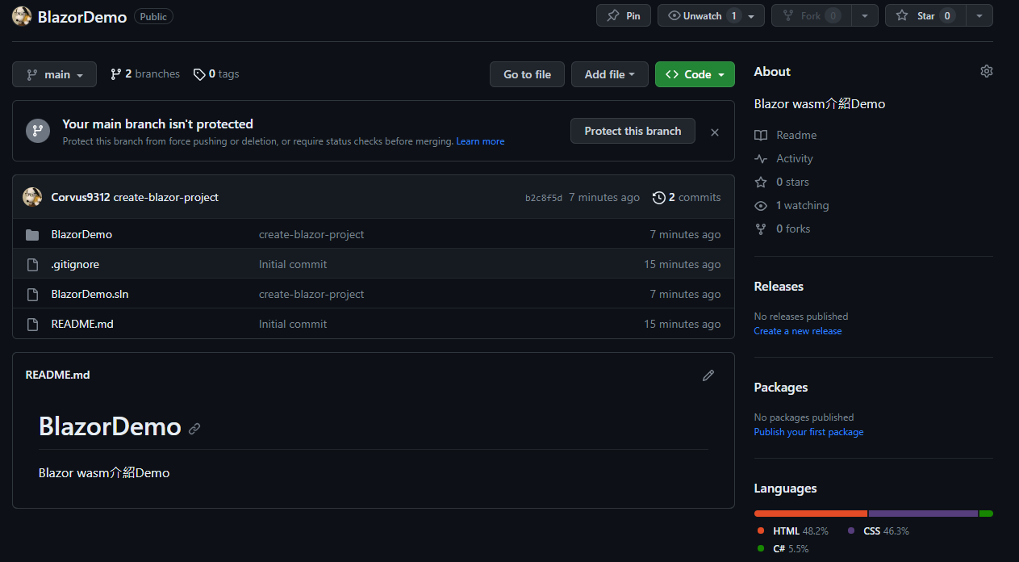The width and height of the screenshot is (1019, 562).
Task: Click Create a new release link
Action: pos(798,331)
